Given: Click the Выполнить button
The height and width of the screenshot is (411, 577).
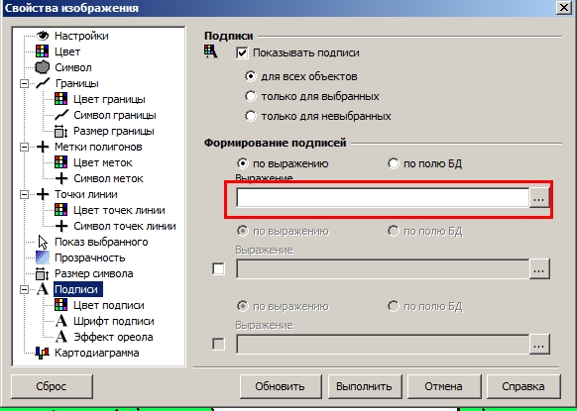Looking at the screenshot, I should tap(364, 386).
